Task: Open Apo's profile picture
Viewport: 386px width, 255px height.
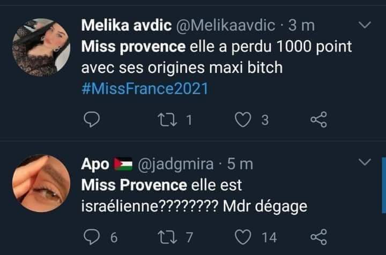Action: 40,183
